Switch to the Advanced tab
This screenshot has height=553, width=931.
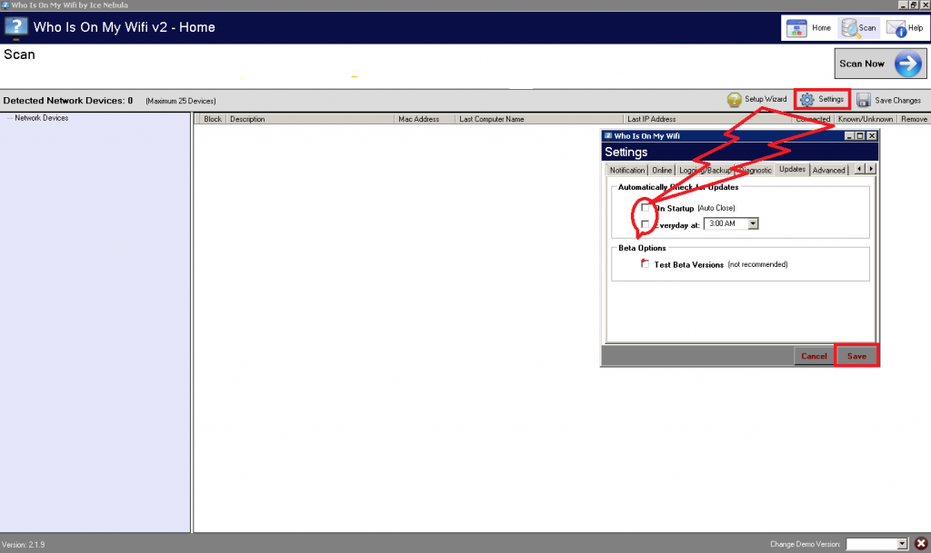[829, 170]
